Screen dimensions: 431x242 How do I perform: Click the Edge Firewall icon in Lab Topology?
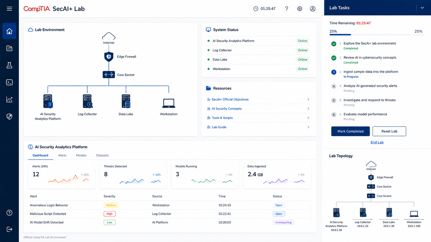pyautogui.click(x=371, y=177)
